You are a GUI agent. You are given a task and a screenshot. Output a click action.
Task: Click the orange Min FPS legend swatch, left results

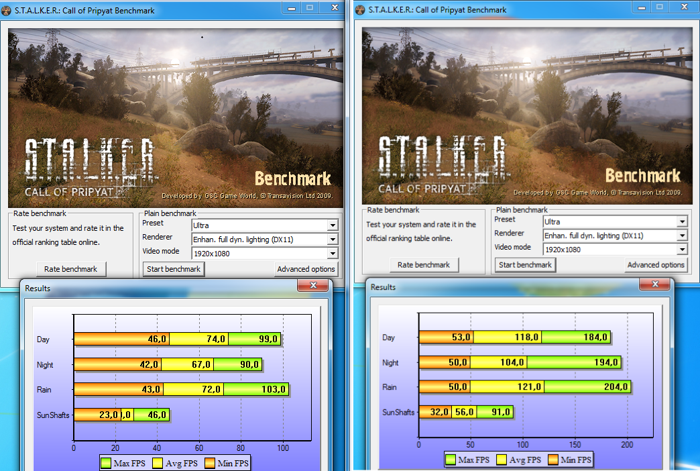click(x=209, y=463)
